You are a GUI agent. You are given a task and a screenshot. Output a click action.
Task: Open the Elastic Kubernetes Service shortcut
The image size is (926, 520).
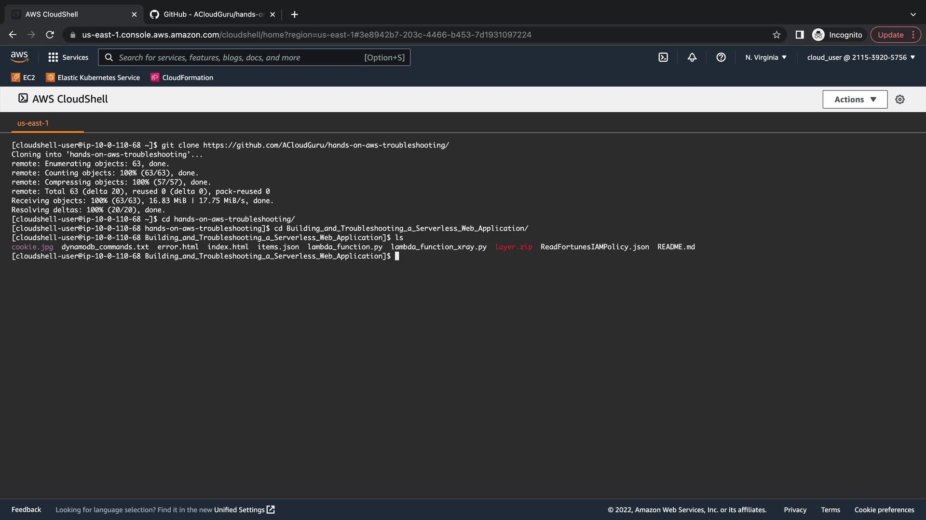[93, 78]
